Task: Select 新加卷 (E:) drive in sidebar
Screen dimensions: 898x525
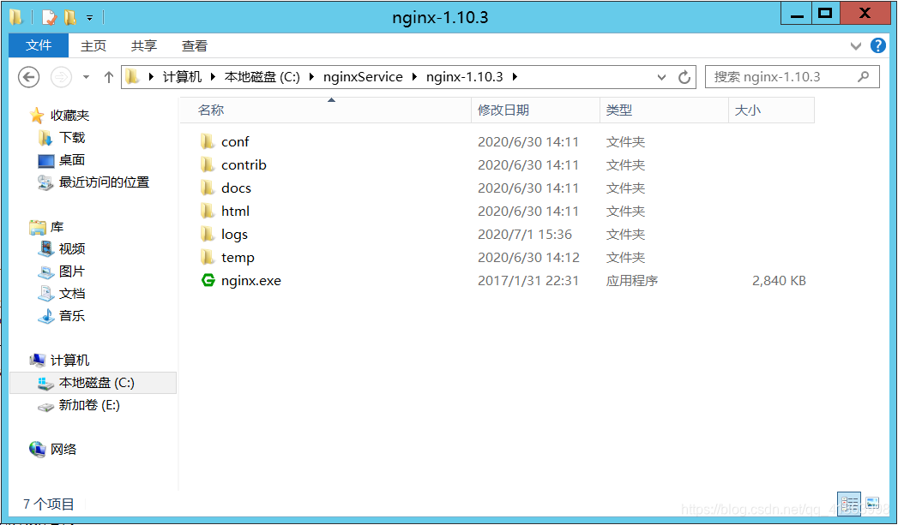Action: click(x=88, y=405)
